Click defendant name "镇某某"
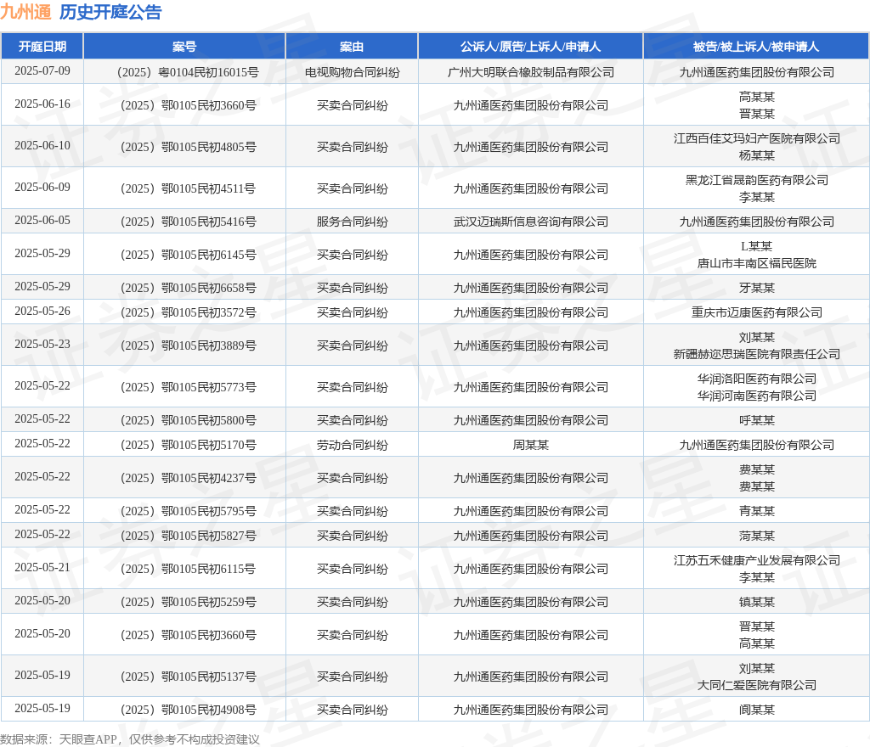The width and height of the screenshot is (870, 747). coord(757,603)
